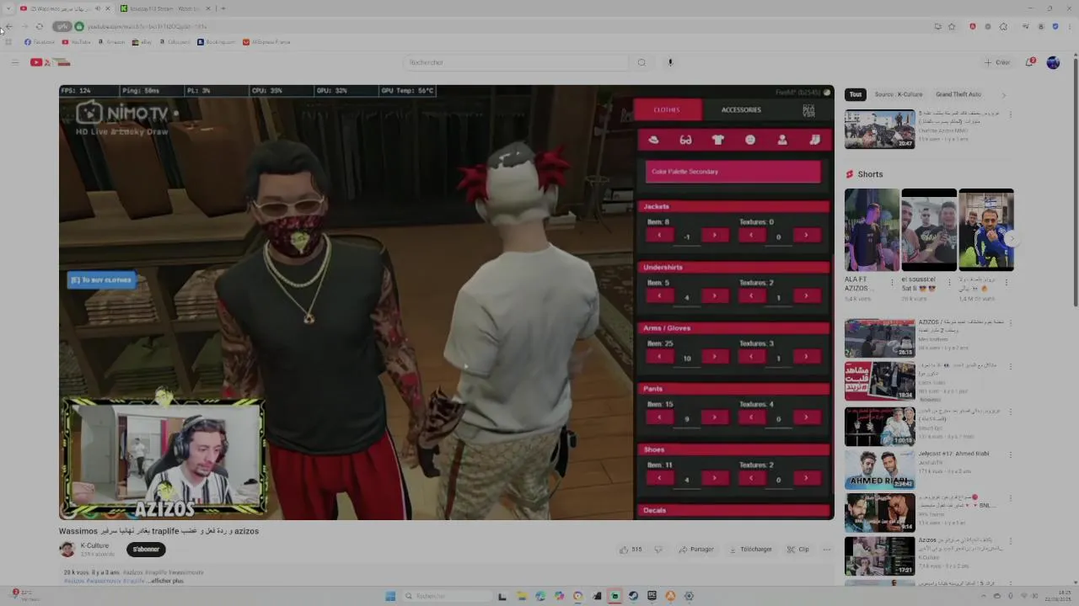Go to next Pants texture
Screen dimensions: 1079x606
(x=806, y=417)
